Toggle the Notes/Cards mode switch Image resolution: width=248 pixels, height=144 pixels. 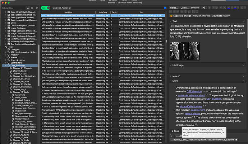tap(46, 8)
